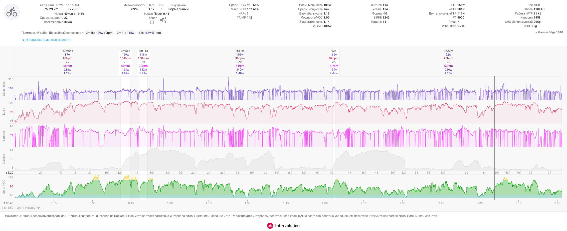Open the 1h11m interval header
This screenshot has width=567, height=231.
click(240, 51)
